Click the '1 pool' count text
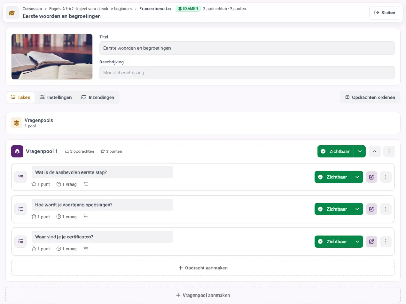This screenshot has height=304, width=406. (30, 126)
